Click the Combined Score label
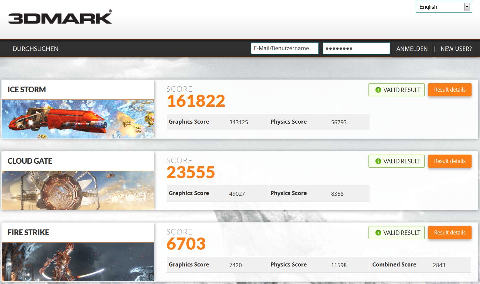The image size is (480, 284). (x=394, y=264)
